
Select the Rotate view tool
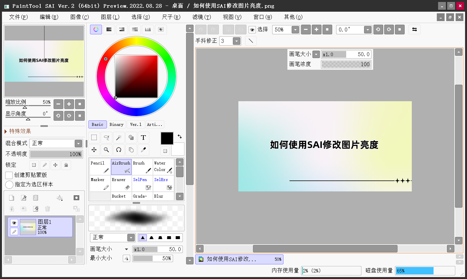tap(119, 150)
